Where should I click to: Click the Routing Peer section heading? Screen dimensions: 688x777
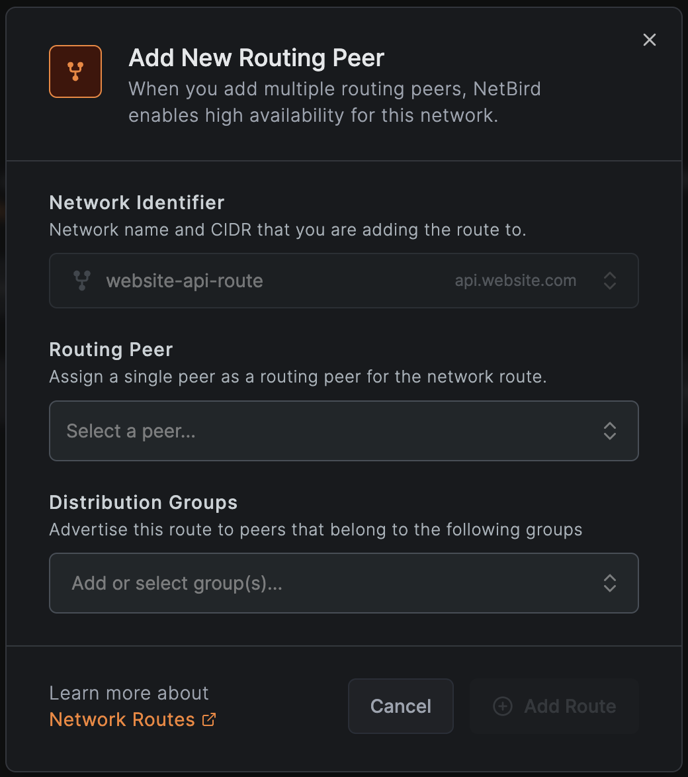tap(110, 349)
